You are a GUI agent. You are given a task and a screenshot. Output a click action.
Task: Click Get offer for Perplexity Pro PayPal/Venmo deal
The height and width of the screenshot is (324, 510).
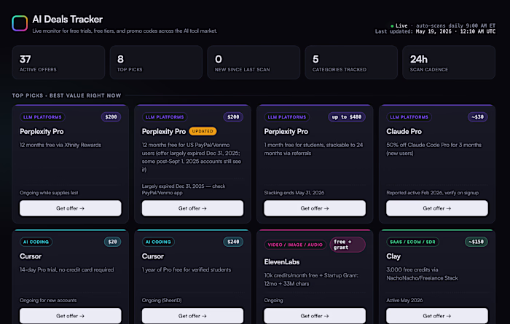(192, 208)
